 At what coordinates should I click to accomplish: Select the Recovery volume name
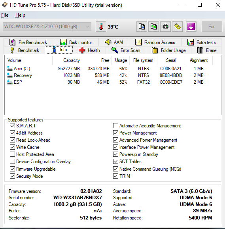(x=23, y=75)
